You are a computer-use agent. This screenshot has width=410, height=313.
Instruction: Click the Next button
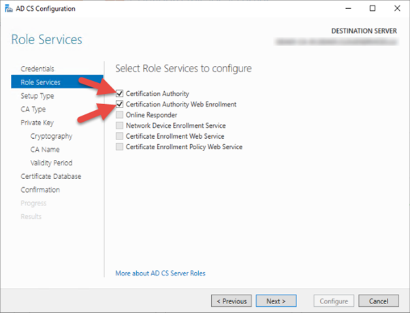tap(276, 301)
